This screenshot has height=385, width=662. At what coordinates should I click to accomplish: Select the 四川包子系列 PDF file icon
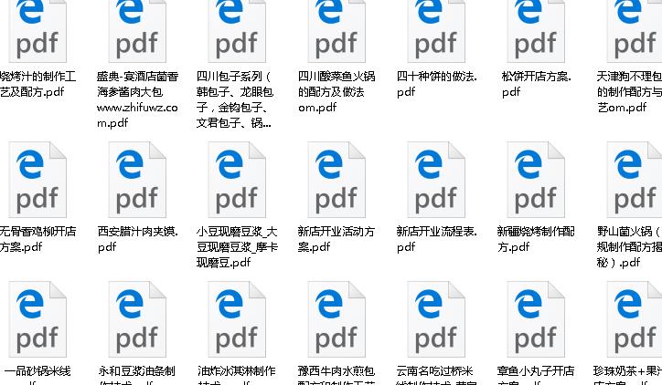(237, 31)
